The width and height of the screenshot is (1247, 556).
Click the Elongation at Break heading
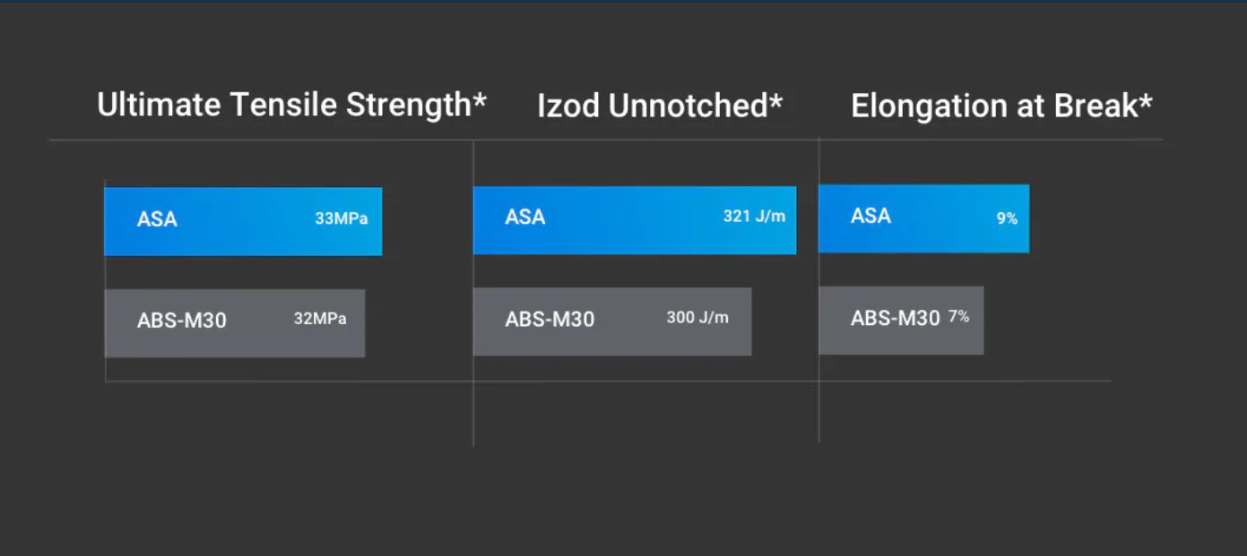[1001, 107]
